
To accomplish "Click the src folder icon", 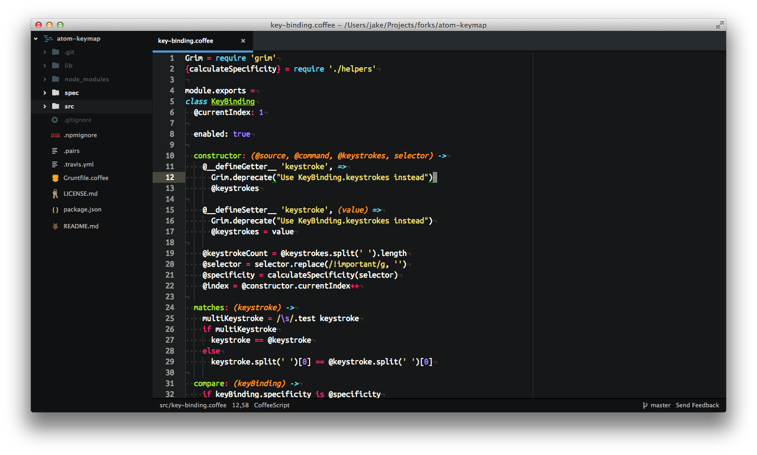I will (55, 106).
